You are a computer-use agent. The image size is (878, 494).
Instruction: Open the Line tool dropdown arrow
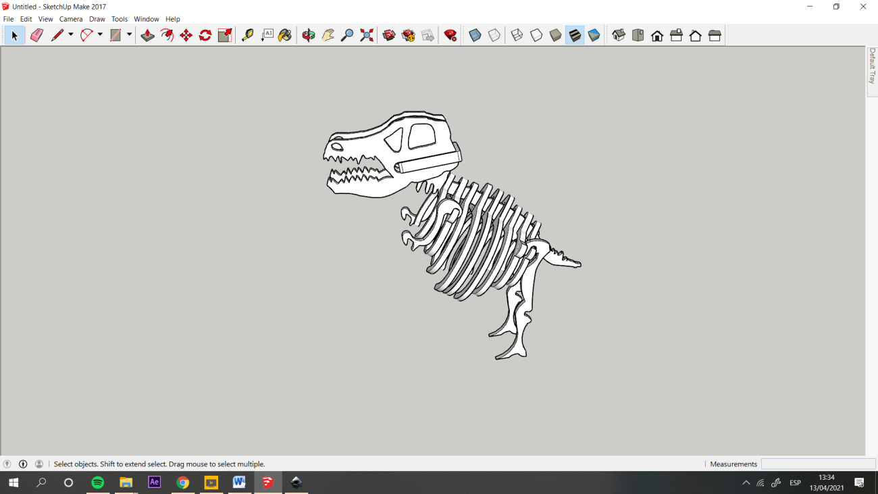pyautogui.click(x=70, y=36)
